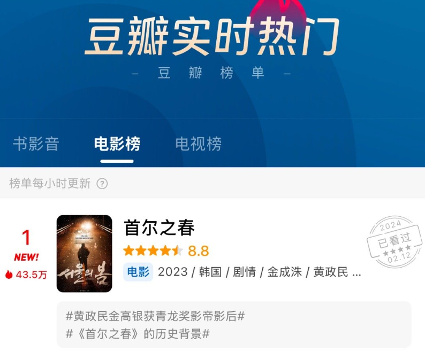Click the orange star rating row

pos(153,251)
